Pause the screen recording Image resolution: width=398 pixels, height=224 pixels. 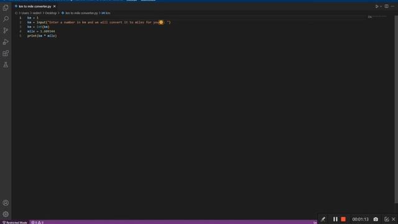(x=335, y=219)
